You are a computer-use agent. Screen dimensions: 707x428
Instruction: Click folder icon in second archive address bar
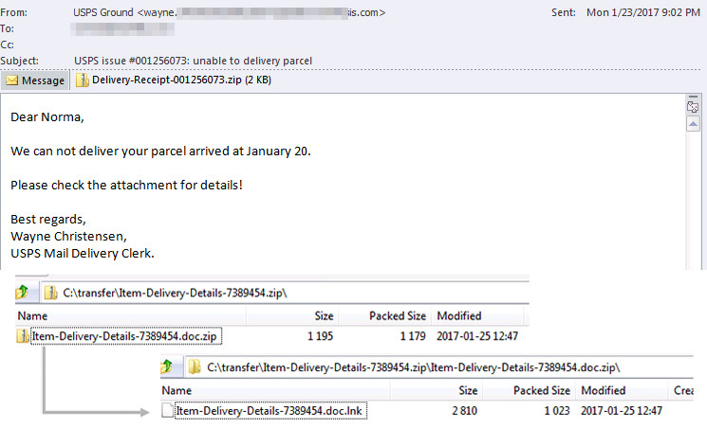click(x=195, y=367)
